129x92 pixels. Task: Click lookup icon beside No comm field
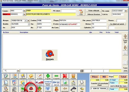(x=126, y=11)
